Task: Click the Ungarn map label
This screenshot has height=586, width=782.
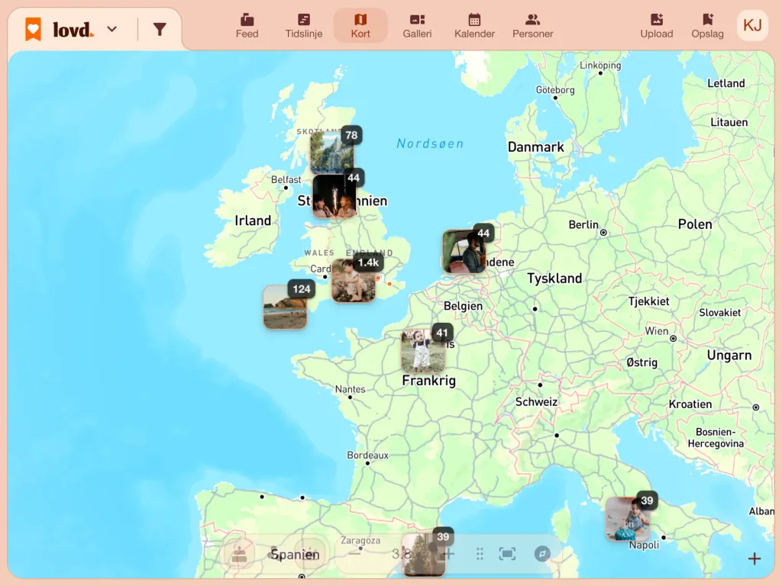Action: click(x=729, y=356)
